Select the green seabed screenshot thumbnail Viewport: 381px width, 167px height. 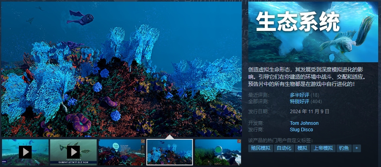click(218, 152)
